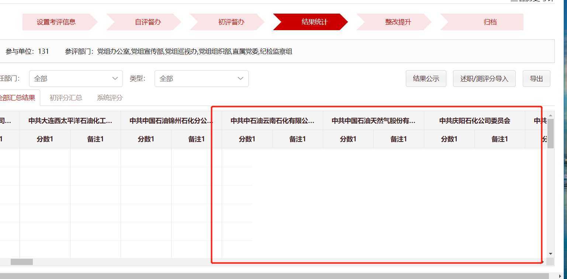Click 分数1 under 中共大连西太平洋石油化工
Screen dimensions: 567x279
coord(45,139)
